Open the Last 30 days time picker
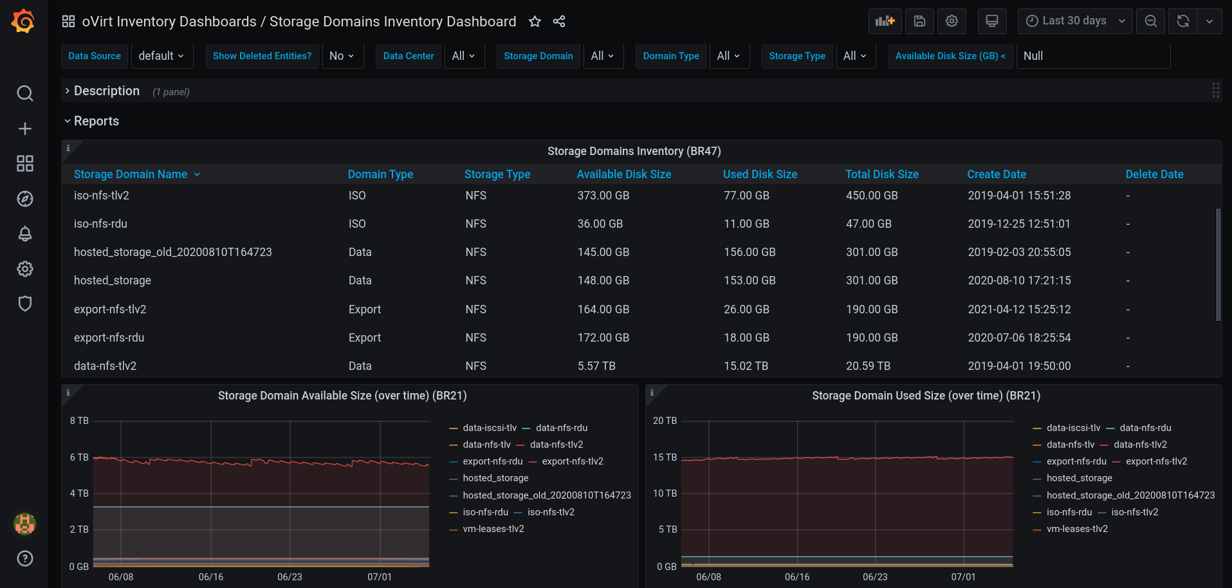The image size is (1232, 588). [1074, 21]
